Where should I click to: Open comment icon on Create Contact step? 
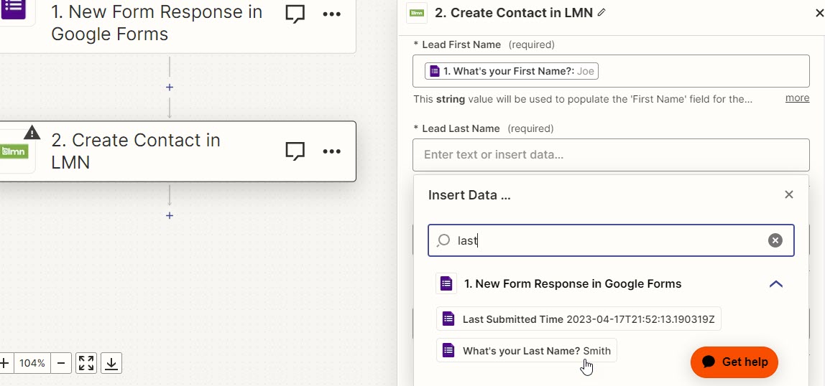pos(295,151)
